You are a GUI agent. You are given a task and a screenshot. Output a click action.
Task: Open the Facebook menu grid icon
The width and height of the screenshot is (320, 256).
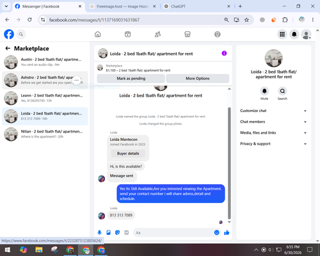(282, 34)
